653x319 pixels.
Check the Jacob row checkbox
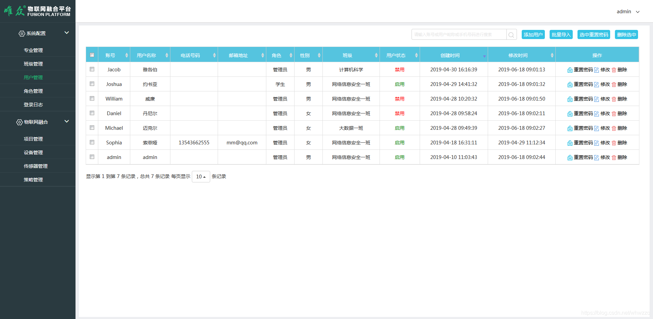92,69
